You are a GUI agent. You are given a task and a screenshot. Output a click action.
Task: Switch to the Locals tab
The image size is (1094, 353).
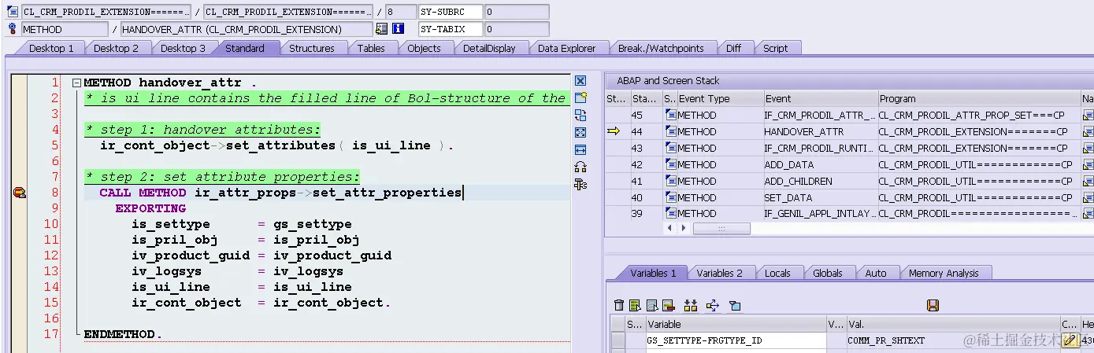(777, 273)
